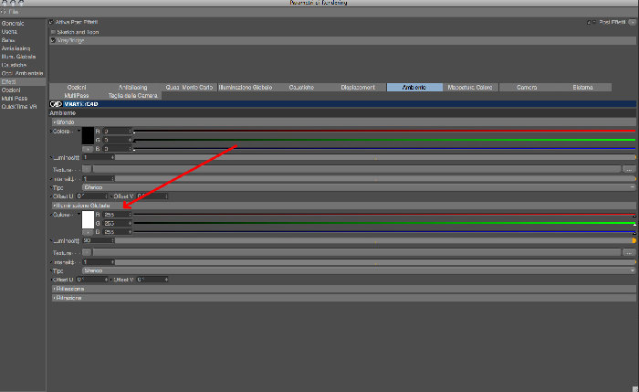
Task: Click color mode button under black swatch
Action: [x=88, y=149]
